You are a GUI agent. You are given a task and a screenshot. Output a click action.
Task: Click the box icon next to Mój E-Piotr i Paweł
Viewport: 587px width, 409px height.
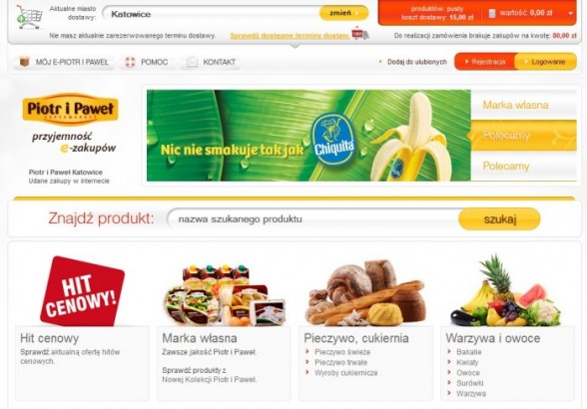[x=24, y=62]
